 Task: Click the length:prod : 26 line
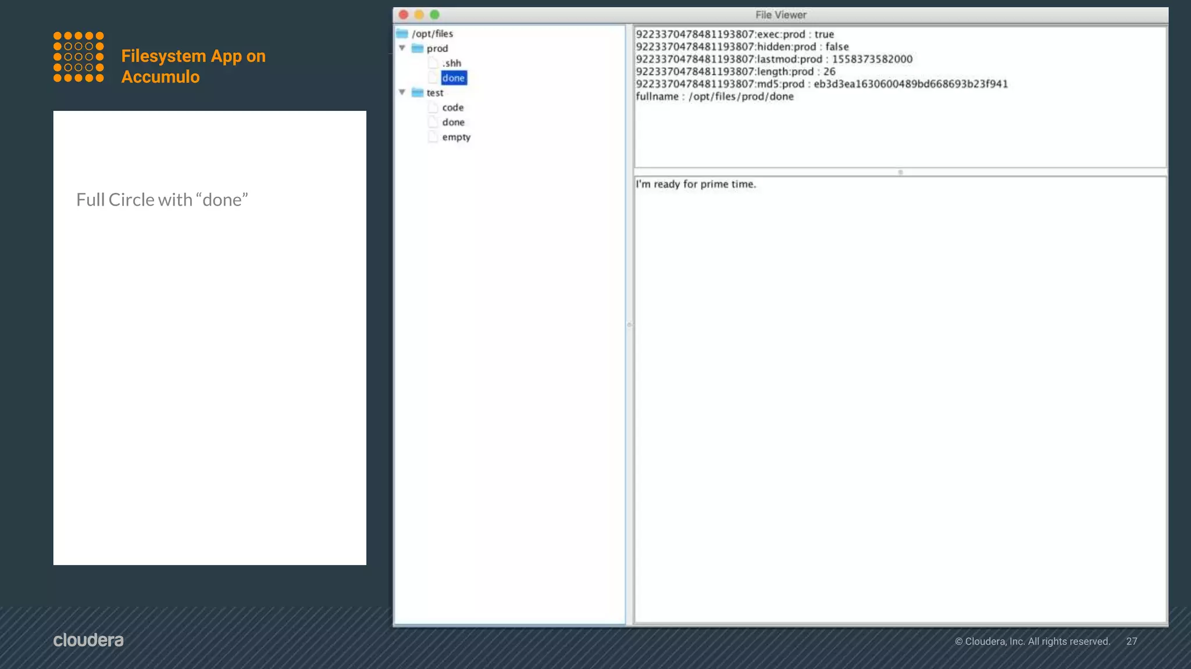coord(736,71)
